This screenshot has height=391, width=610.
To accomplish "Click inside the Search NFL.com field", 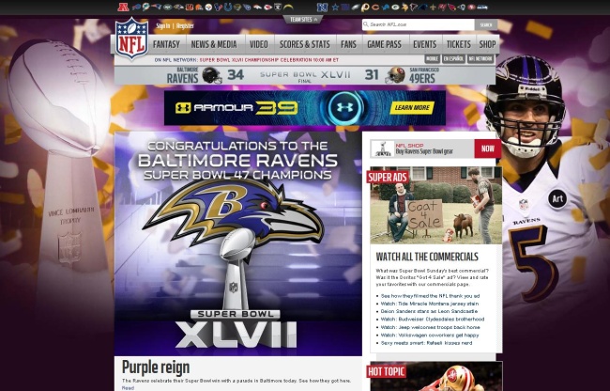I will pyautogui.click(x=419, y=25).
